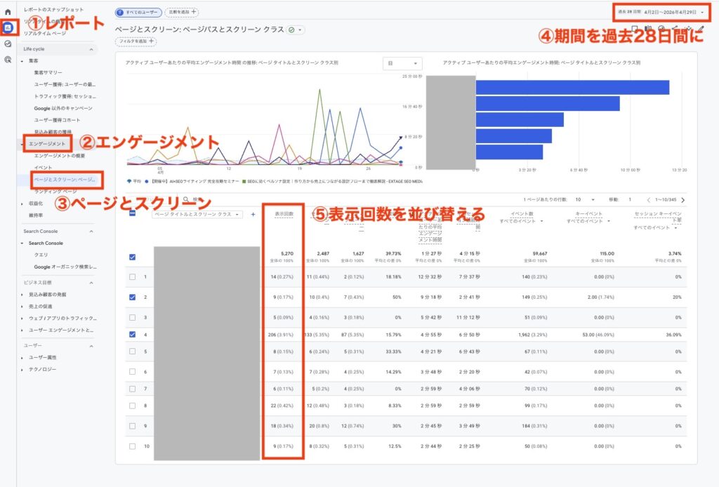Screen dimensions: 719x487
Task: Toggle the select-all rows minus checkbox
Action: point(132,213)
